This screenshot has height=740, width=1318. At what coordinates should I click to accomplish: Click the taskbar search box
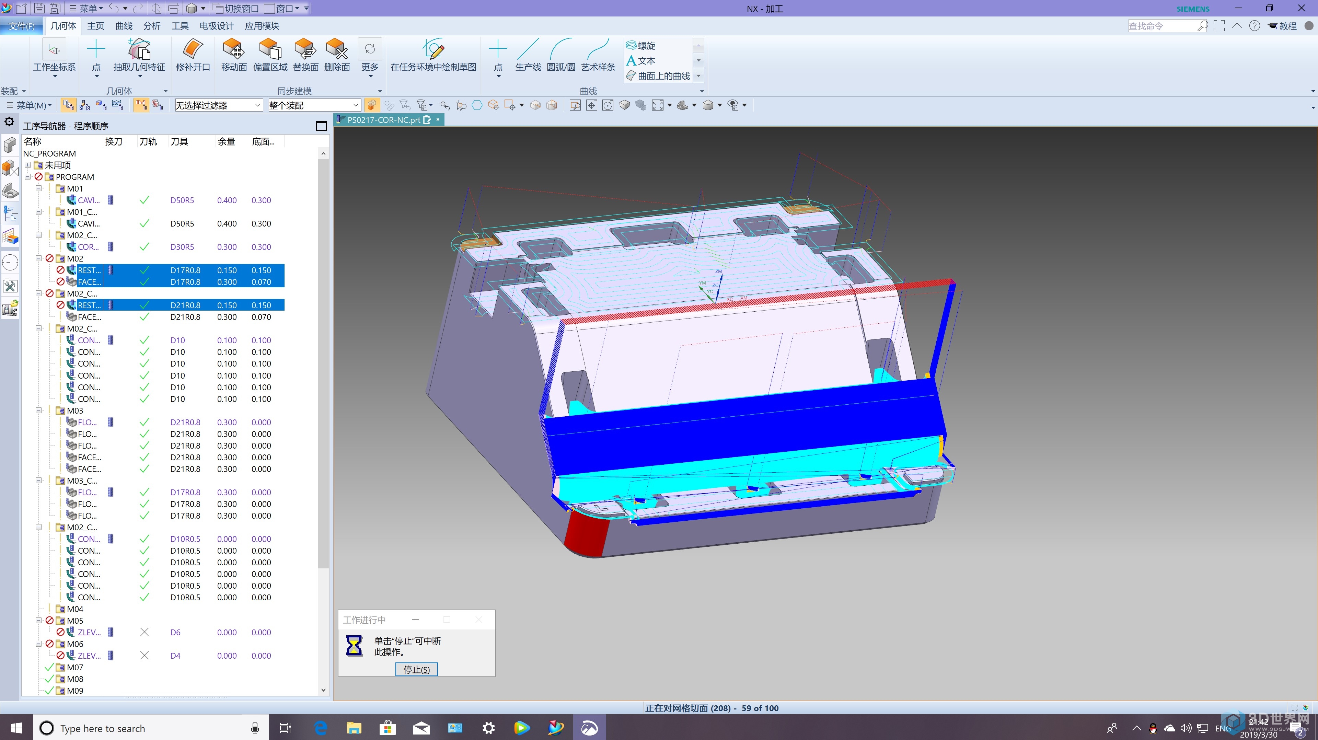tap(151, 728)
